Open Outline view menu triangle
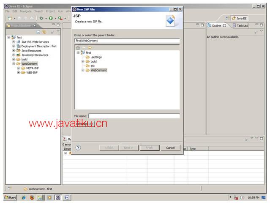The height and width of the screenshot is (203, 270). pos(262,31)
